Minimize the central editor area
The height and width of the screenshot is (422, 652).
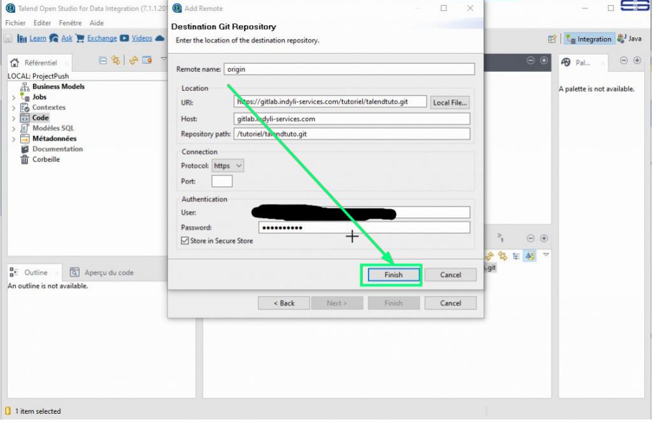pos(530,60)
